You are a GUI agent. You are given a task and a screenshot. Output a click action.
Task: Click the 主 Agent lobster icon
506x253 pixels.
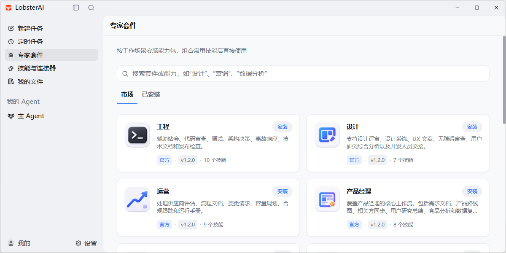click(x=11, y=116)
